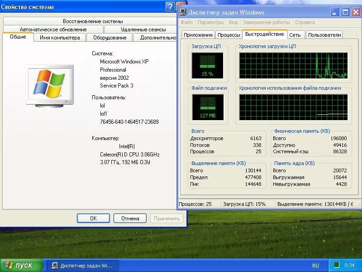
Task: Click the Диспетчер задач taskbar button
Action: click(x=82, y=266)
